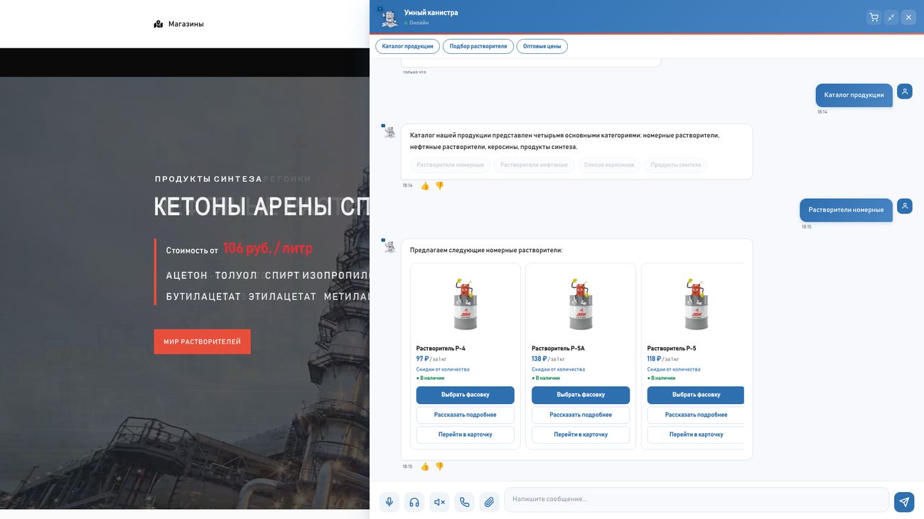Send message with paper plane button
The image size is (924, 519).
[x=904, y=502]
